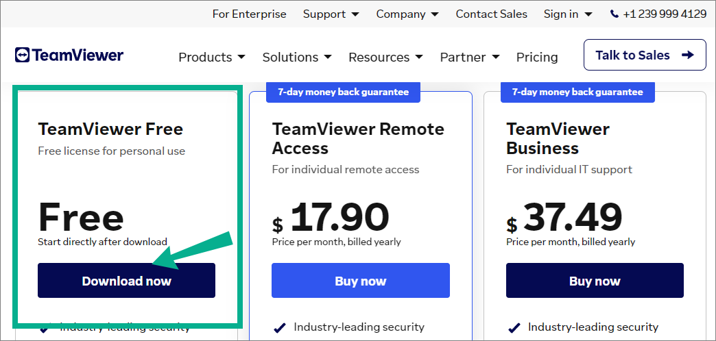Click the +1 239 999 4129 phone number
This screenshot has width=716, height=341.
[x=665, y=14]
